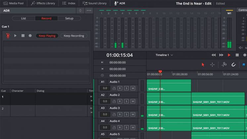Click the channel 3 level meter
Screen dimensions: 247x139
(x=116, y=33)
